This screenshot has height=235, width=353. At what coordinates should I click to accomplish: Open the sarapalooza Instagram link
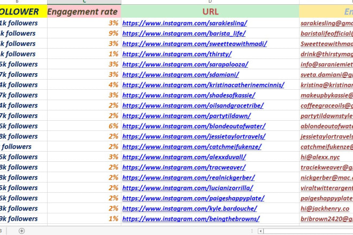click(x=185, y=64)
